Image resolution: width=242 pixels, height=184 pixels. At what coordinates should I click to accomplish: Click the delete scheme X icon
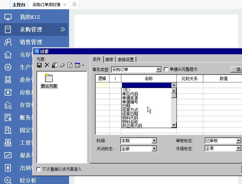click(47, 65)
